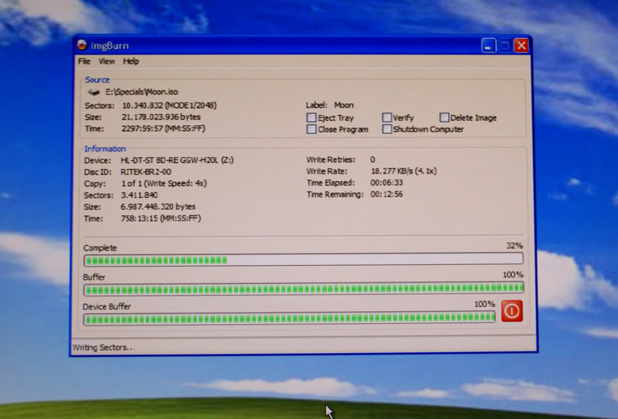
Task: Click the source disc image icon
Action: coord(93,92)
